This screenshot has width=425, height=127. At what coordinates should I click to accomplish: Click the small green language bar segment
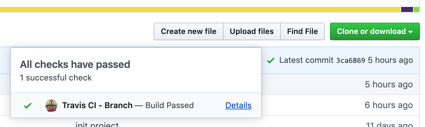[416, 9]
